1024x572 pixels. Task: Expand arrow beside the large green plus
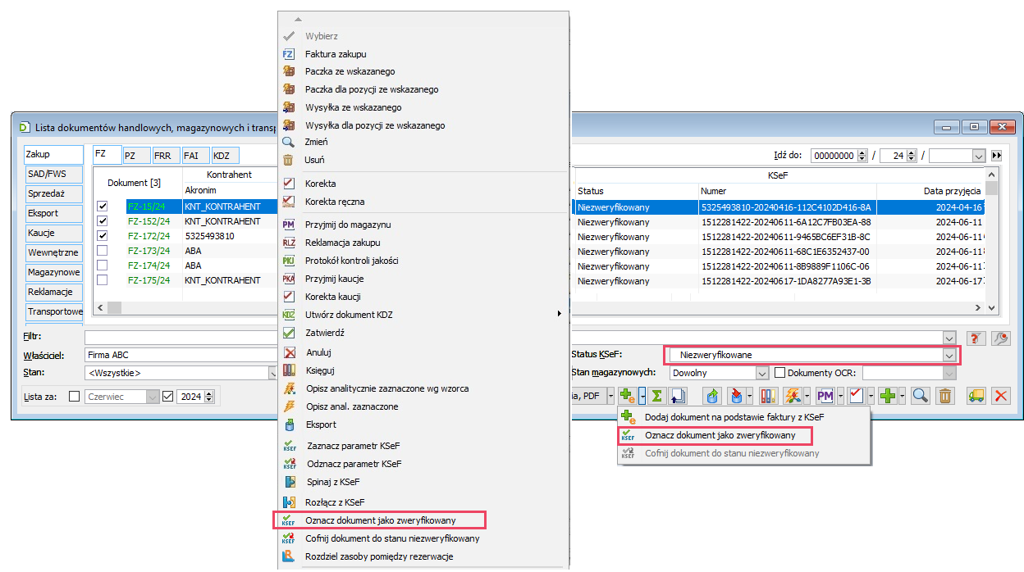(x=902, y=396)
